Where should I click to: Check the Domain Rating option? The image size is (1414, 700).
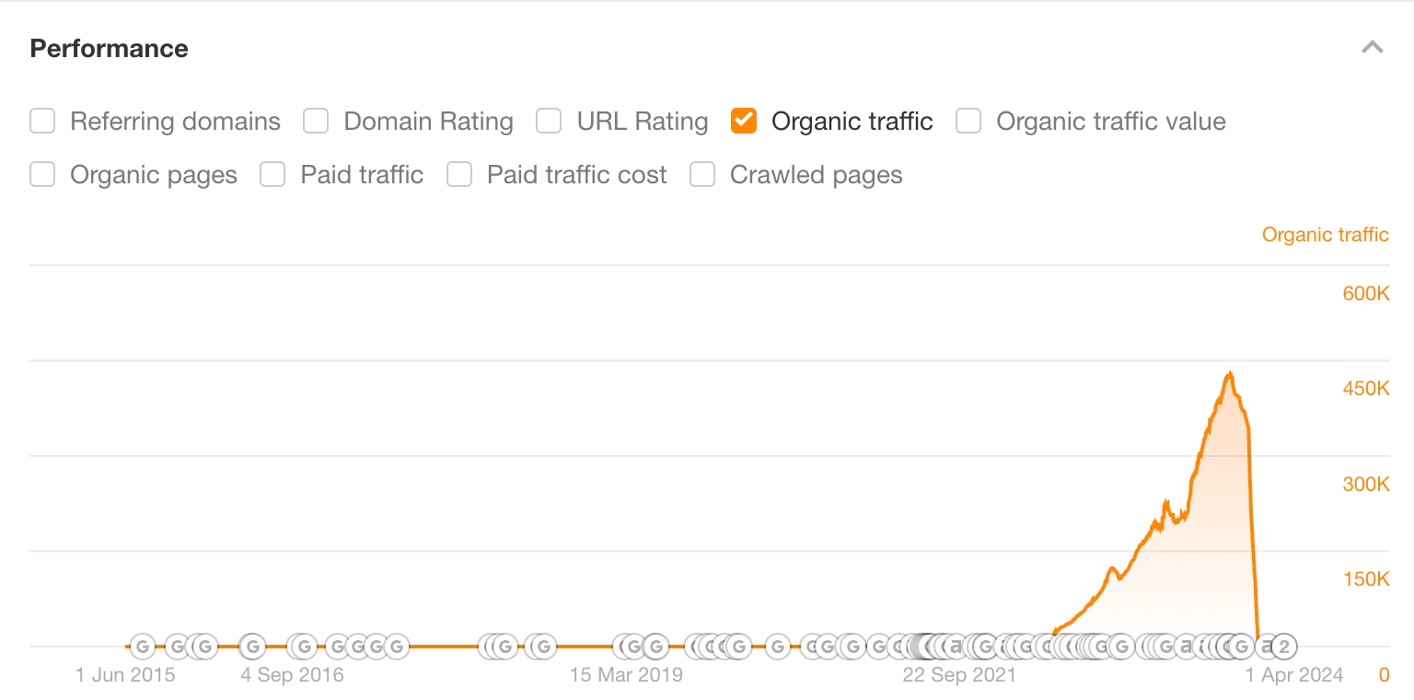(316, 121)
